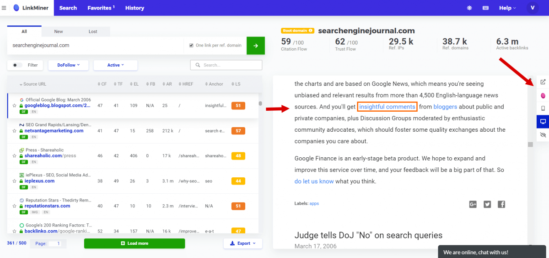Expand the Export dropdown
549x258 pixels.
point(243,243)
